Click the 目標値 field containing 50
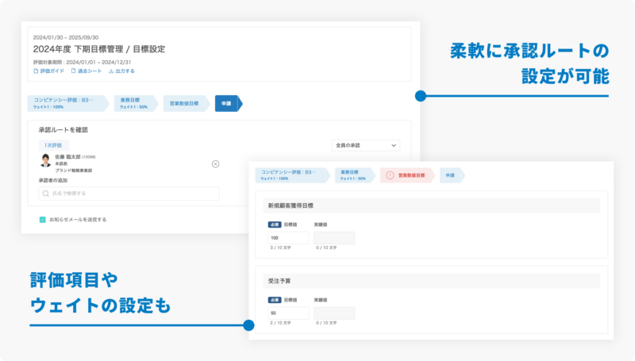The image size is (635, 361). (x=288, y=313)
